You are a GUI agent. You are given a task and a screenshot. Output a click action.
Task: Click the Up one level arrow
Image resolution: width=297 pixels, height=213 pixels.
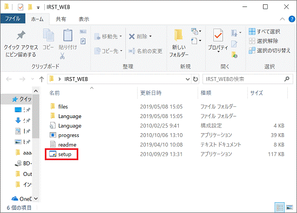point(42,79)
